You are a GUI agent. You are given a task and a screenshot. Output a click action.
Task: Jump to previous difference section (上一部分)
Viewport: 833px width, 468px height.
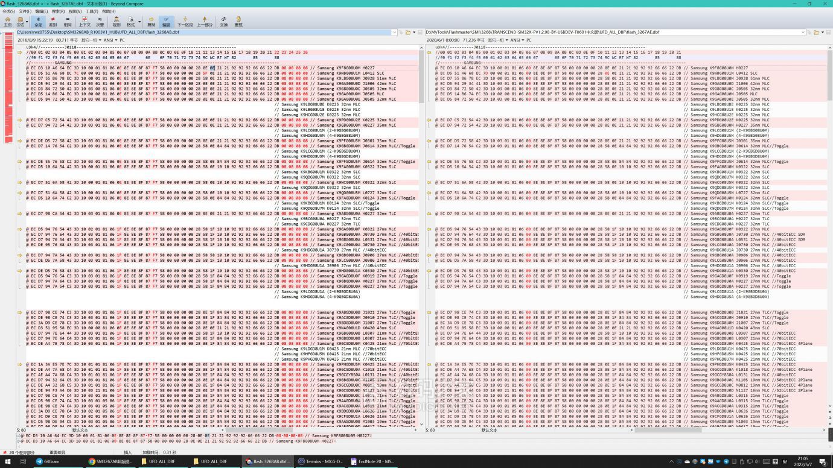(205, 22)
